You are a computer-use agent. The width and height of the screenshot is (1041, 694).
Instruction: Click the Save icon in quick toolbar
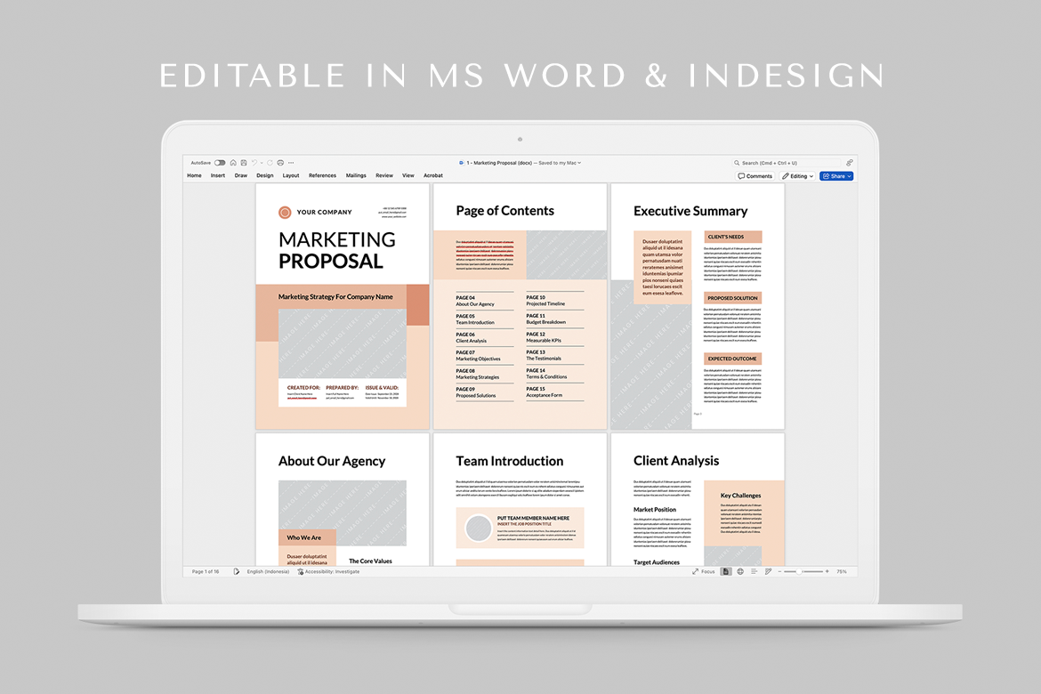coord(243,163)
